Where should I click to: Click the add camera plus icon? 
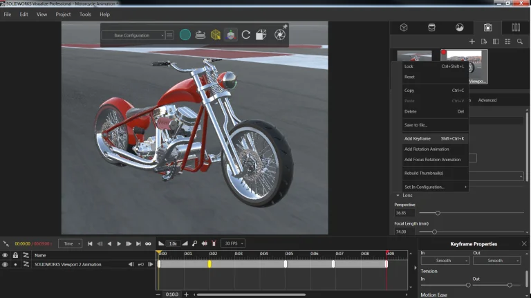[472, 41]
